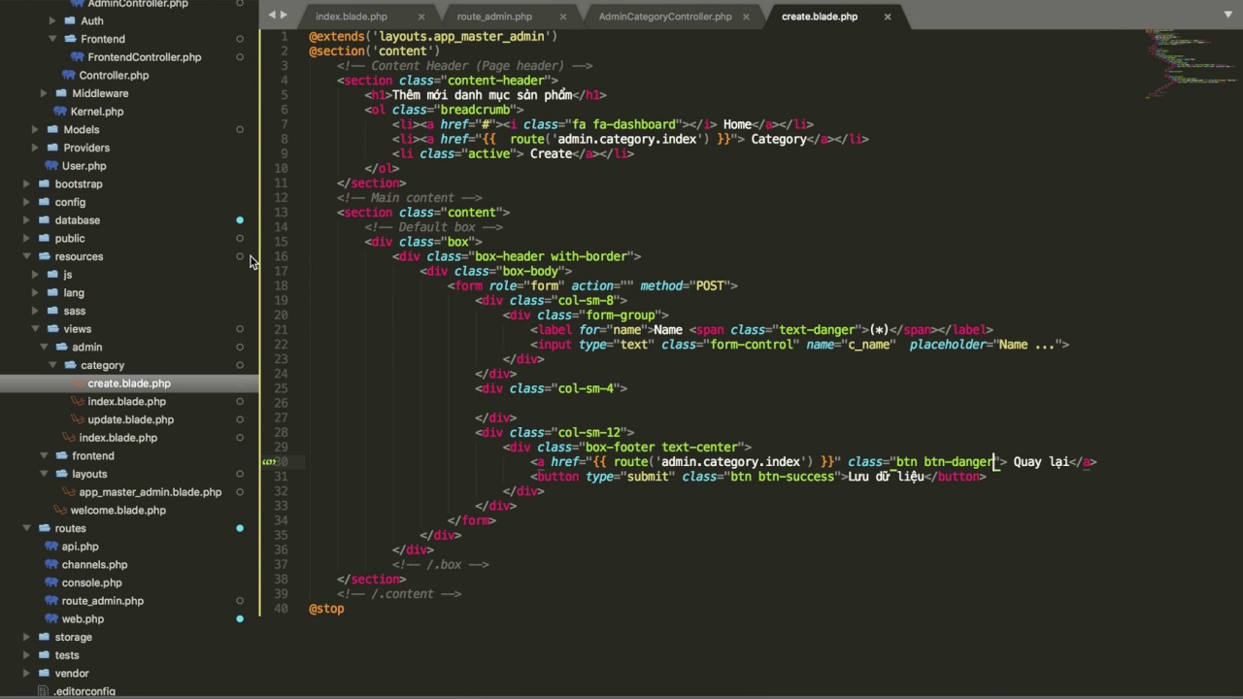Viewport: 1243px width, 699px height.
Task: Collapse the routes folder arrow
Action: pos(26,528)
